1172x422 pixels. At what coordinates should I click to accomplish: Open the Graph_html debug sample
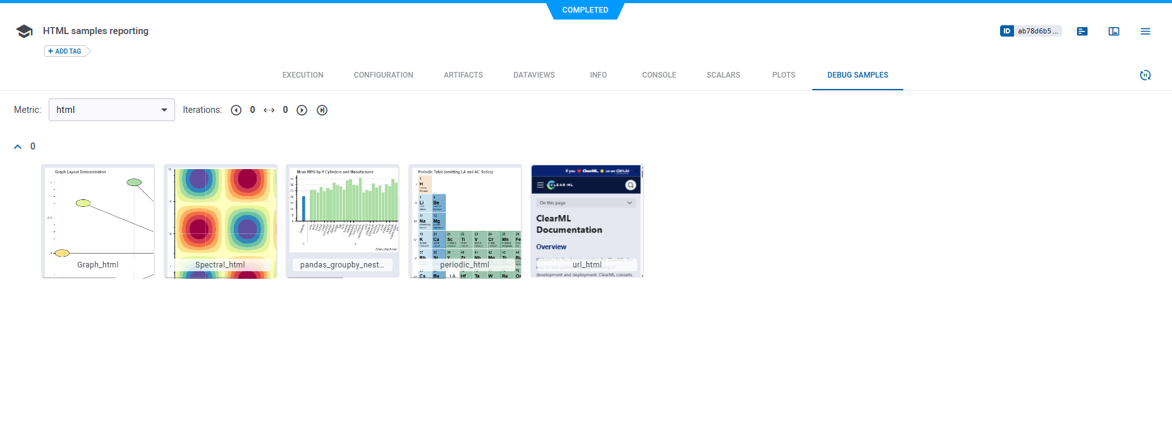coord(98,221)
